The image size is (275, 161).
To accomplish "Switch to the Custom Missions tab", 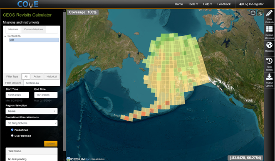I will pos(34,29).
